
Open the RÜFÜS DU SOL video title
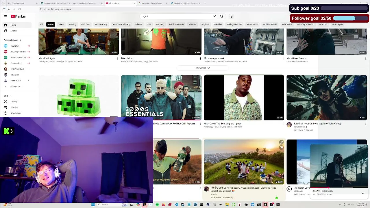pos(243,189)
